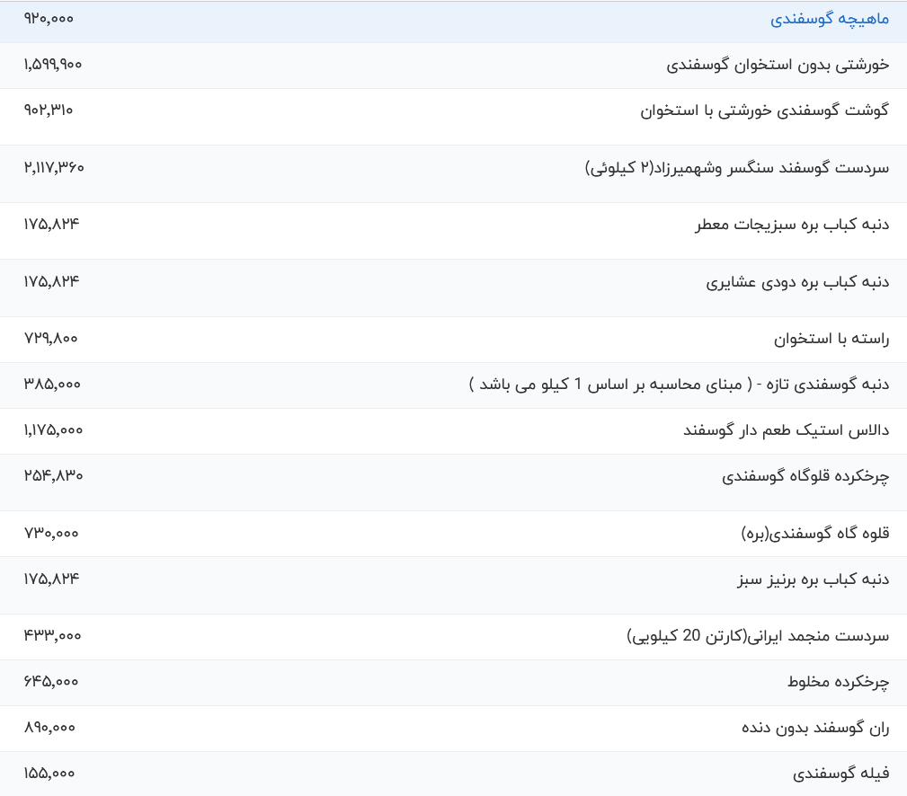Select دنبه کباب بره دودی عشایری
Viewport: 907px width, 796px height.
click(797, 282)
